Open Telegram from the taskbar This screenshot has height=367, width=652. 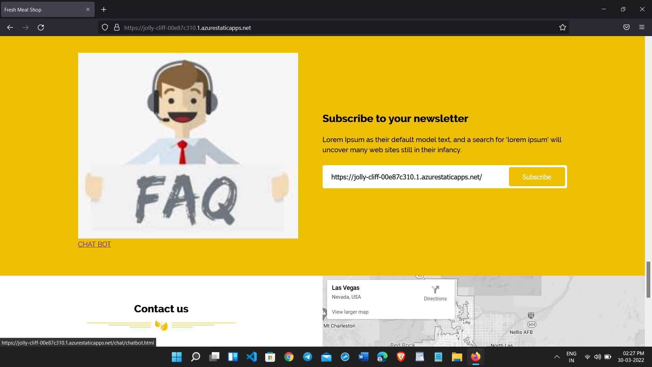[x=308, y=357]
